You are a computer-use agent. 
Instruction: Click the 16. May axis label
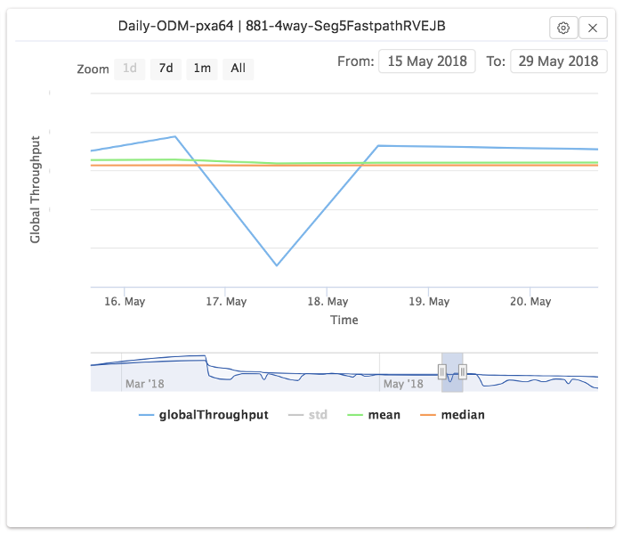coord(125,302)
